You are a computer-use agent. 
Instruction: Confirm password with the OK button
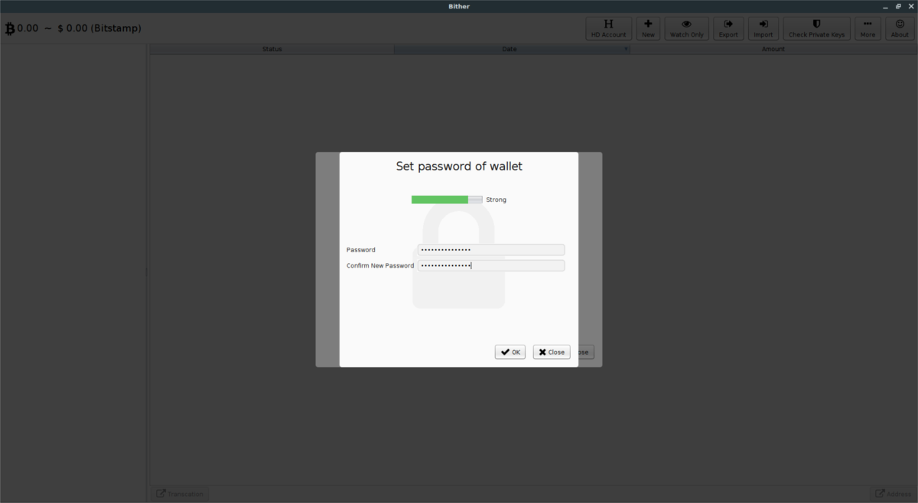click(x=510, y=352)
